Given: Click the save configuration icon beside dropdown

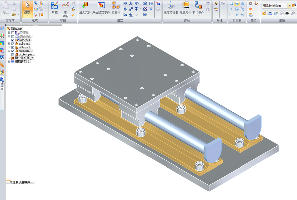Looking at the screenshot, I should coord(294,6).
